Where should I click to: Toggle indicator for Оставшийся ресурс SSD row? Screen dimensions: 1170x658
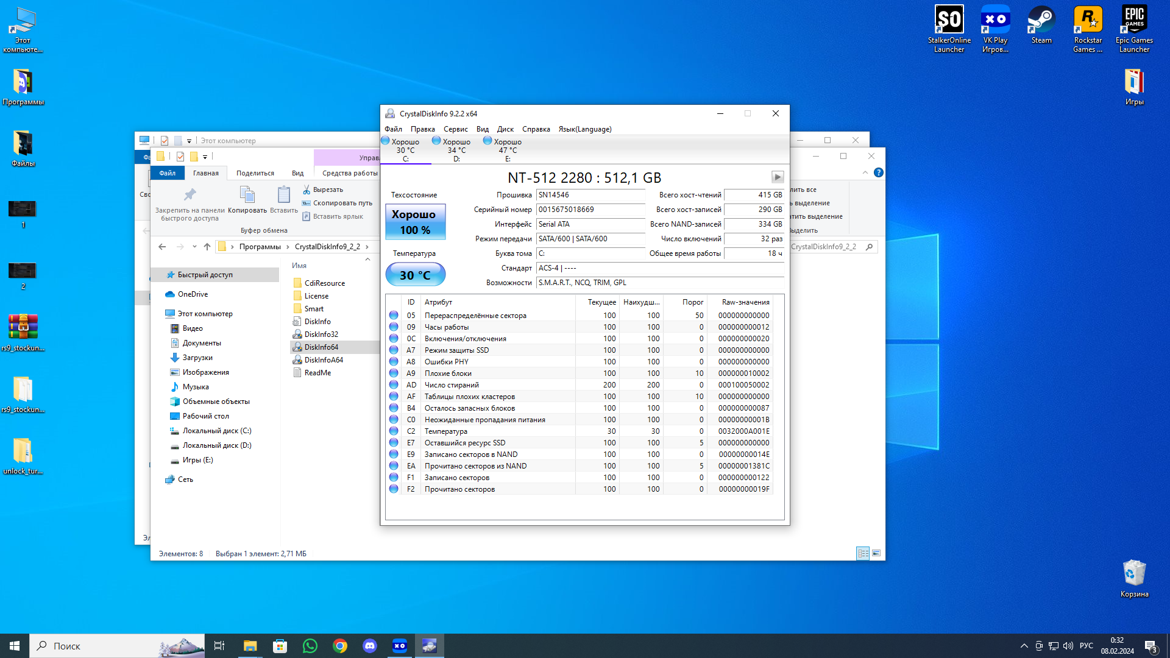click(394, 442)
